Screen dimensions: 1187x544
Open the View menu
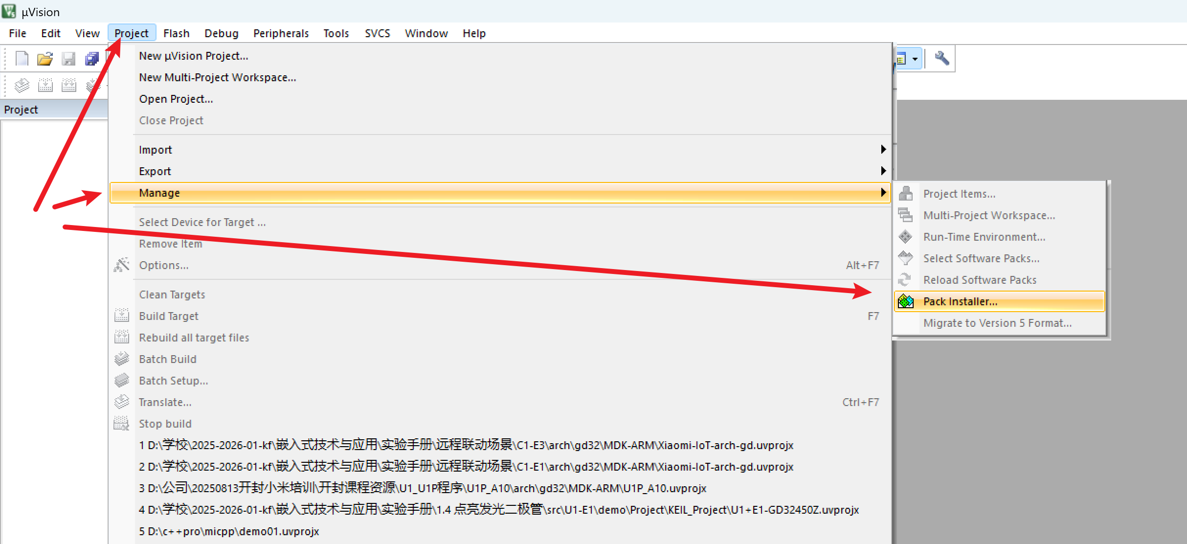pos(88,33)
